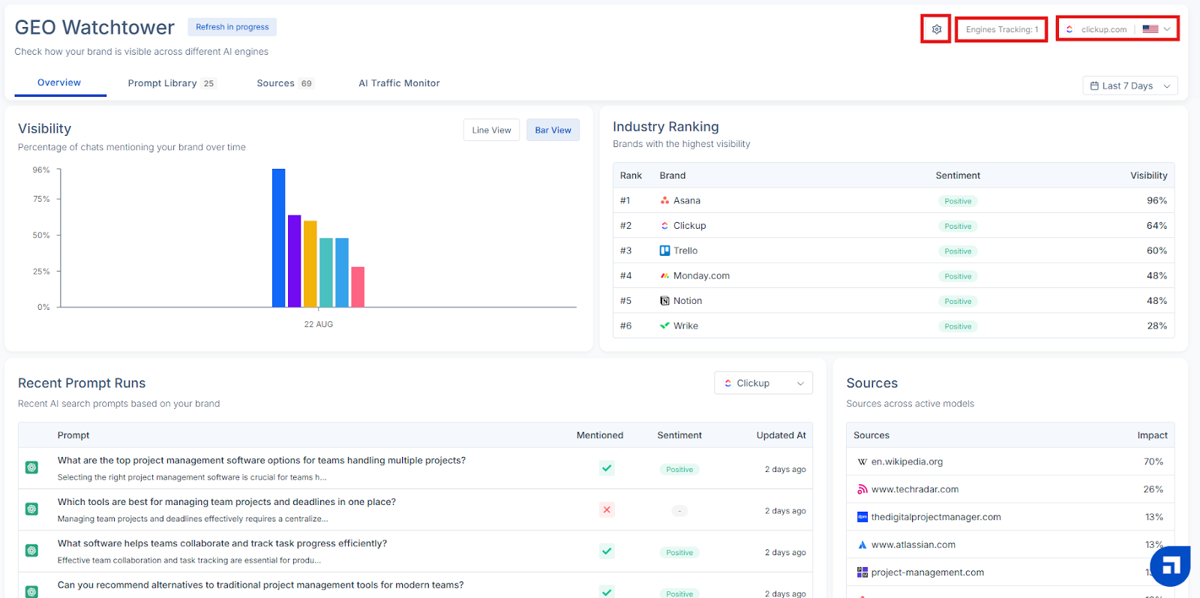Click the calendar icon in Last 7 Days

pyautogui.click(x=1094, y=86)
